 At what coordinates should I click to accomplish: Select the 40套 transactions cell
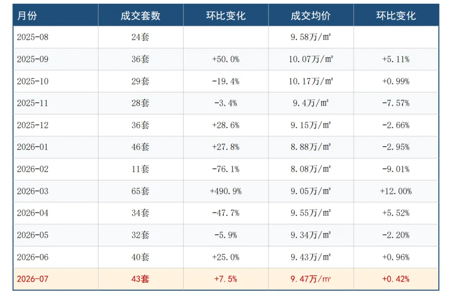[x=141, y=257]
